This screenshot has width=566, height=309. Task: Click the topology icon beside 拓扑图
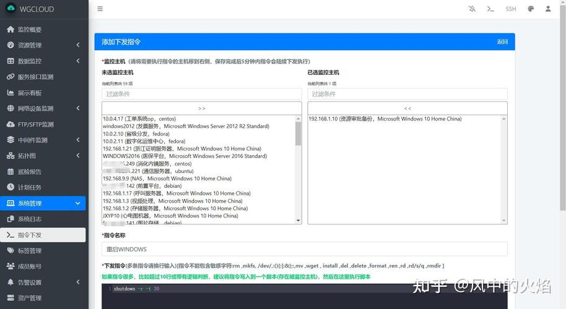point(11,156)
